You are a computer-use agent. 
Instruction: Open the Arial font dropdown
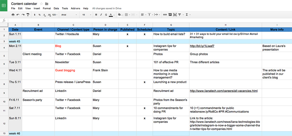pos(69,15)
